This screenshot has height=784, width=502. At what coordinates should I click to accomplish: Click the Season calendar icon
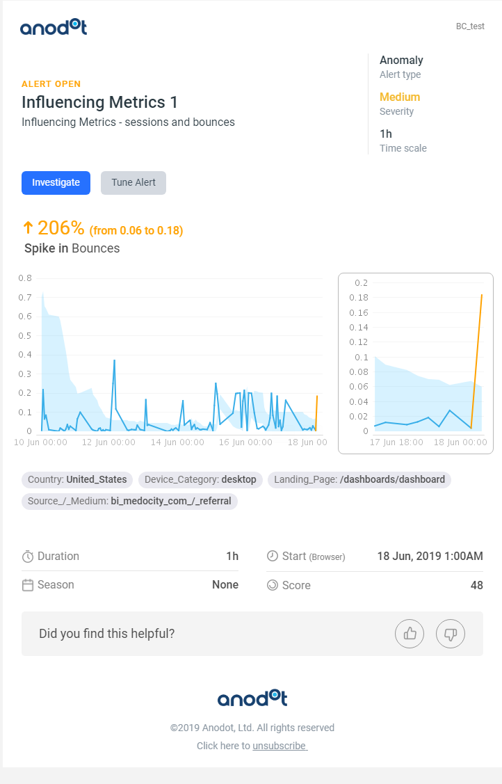(28, 585)
